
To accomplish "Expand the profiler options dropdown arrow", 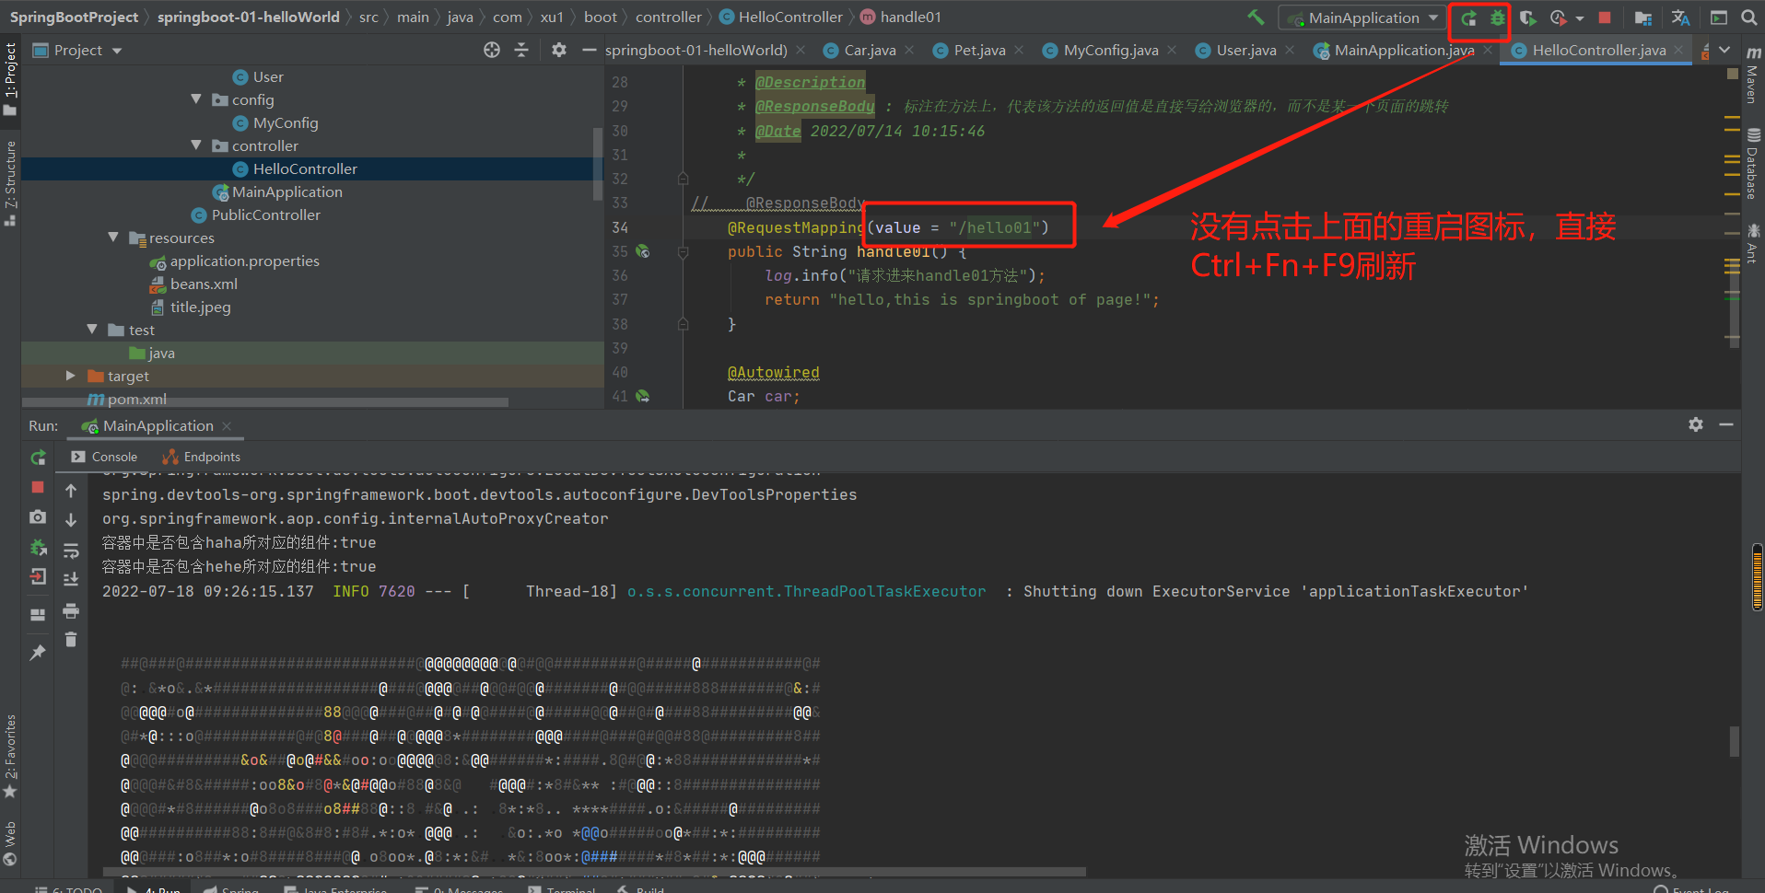I will pos(1580,17).
